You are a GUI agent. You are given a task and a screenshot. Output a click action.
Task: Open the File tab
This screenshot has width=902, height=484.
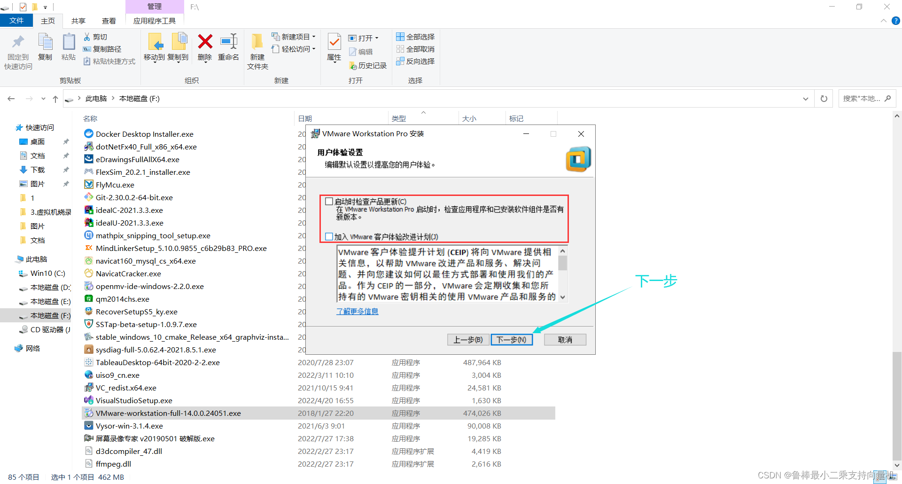[16, 21]
